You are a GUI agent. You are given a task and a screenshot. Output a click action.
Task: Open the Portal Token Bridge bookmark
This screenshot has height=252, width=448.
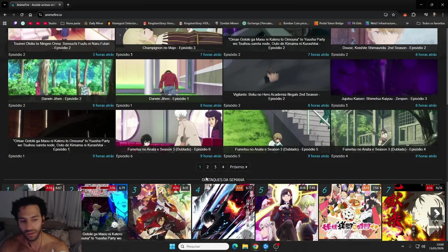pyautogui.click(x=329, y=23)
